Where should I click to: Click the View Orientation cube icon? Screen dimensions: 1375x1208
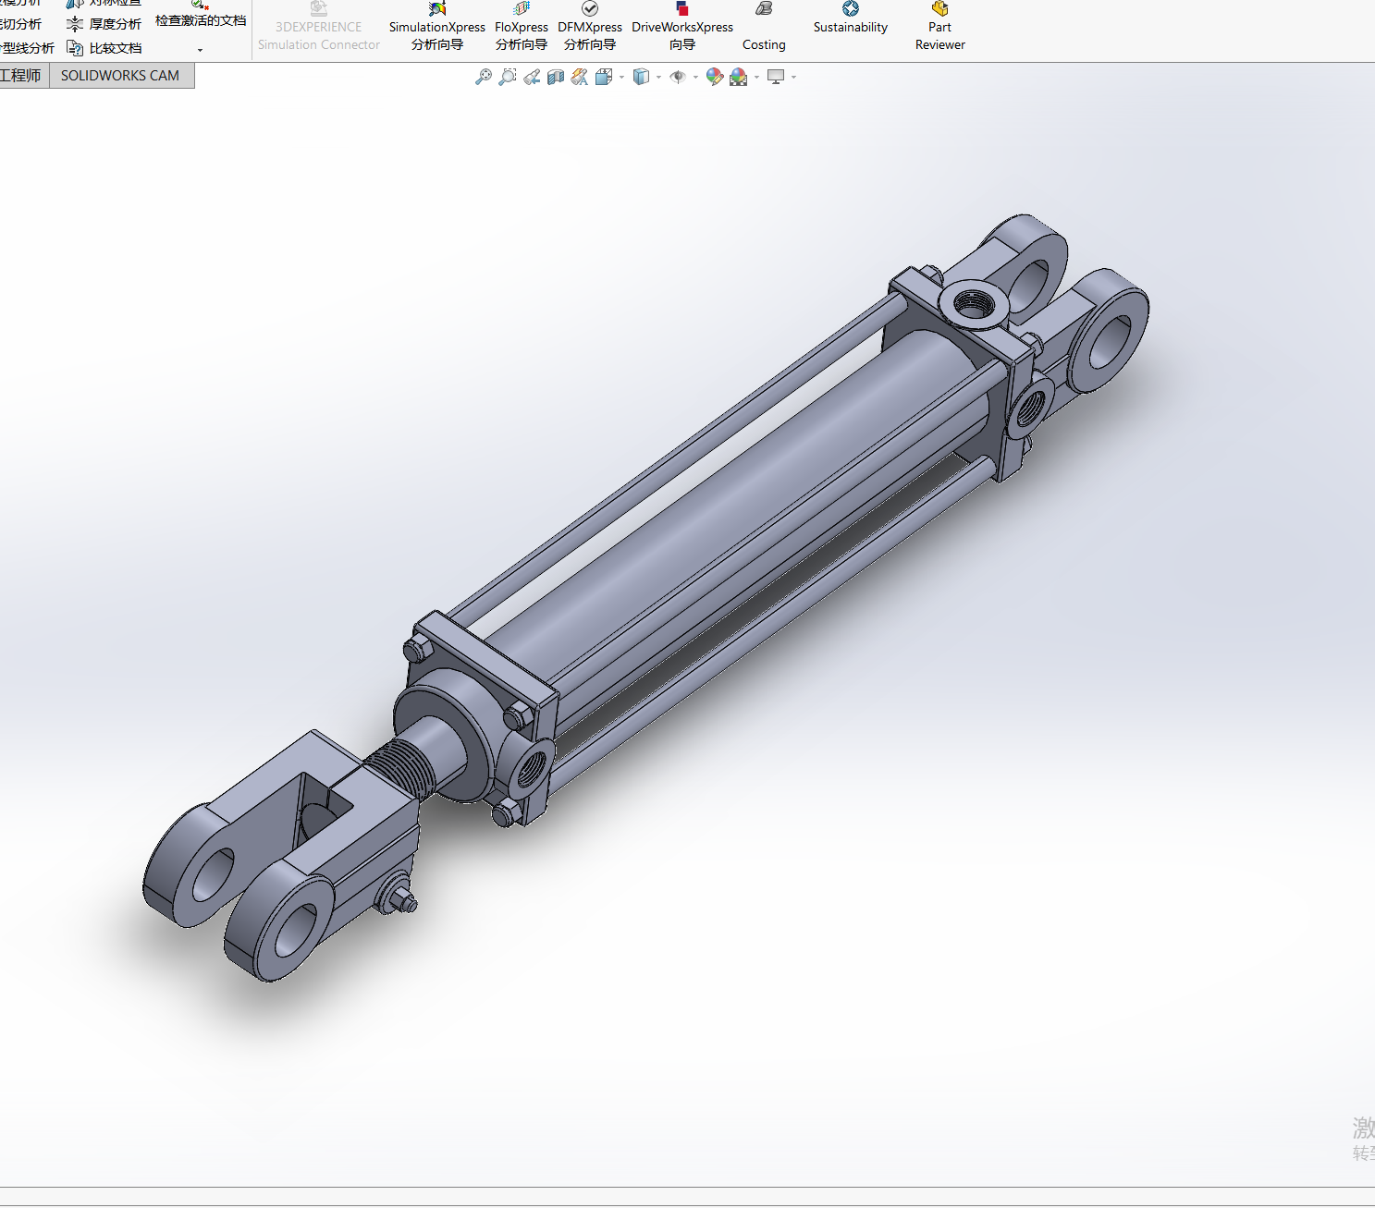pos(605,78)
